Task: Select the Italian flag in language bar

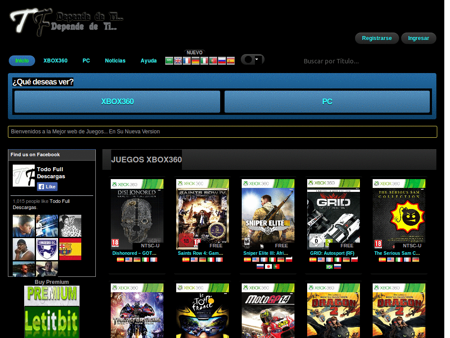Action: click(204, 61)
